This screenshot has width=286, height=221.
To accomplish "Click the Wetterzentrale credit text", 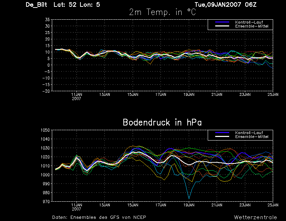I will pos(255,217).
